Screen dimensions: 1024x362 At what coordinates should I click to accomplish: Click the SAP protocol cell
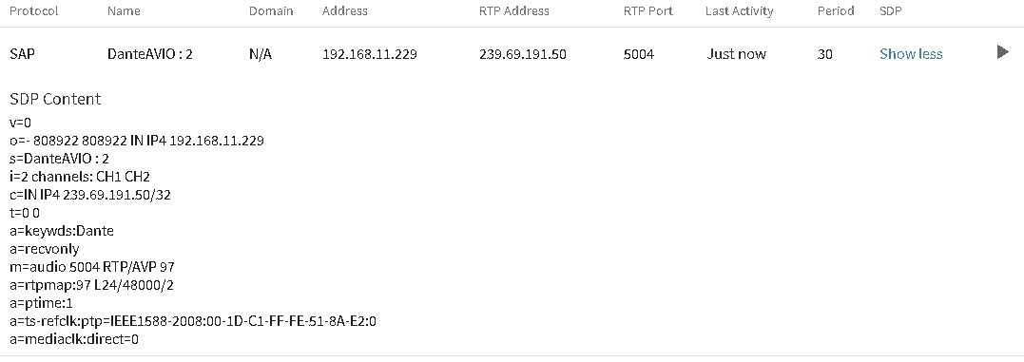22,54
